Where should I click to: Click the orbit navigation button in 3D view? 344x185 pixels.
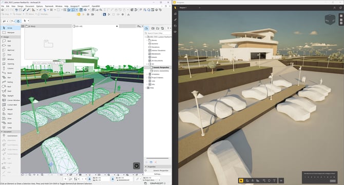tap(137, 166)
